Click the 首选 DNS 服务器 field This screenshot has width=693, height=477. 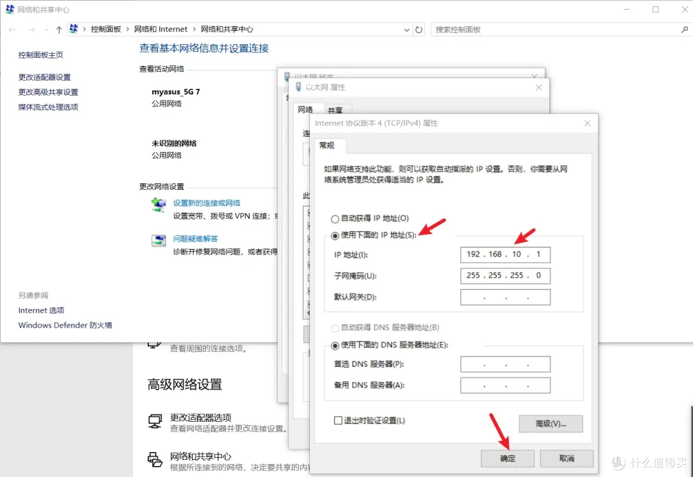tap(505, 364)
